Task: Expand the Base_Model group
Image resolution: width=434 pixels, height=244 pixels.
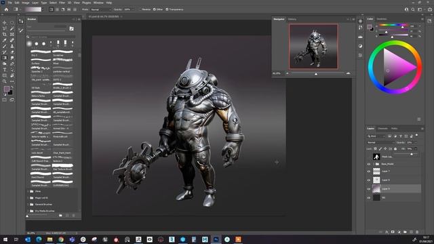Action: (x=374, y=164)
